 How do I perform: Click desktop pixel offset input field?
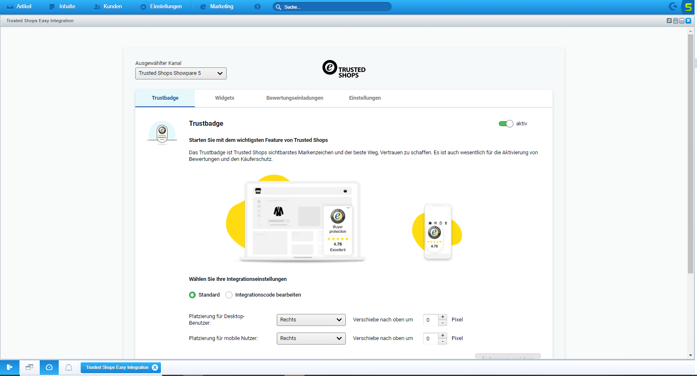pos(431,320)
